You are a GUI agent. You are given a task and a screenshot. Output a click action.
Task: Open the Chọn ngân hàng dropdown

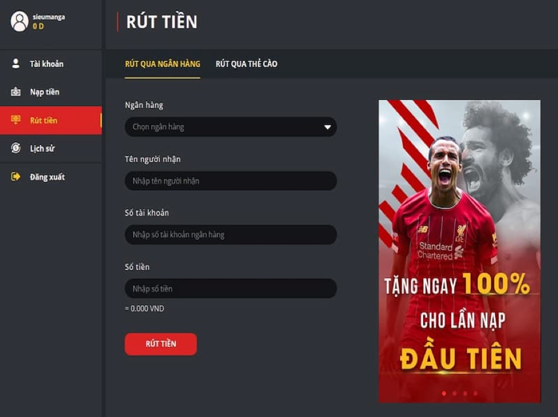(231, 127)
